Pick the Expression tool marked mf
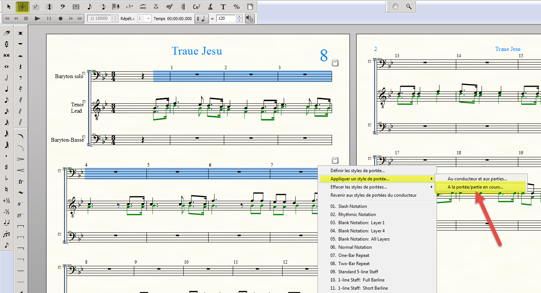Viewport: 541px width, 293px height. tap(169, 6)
